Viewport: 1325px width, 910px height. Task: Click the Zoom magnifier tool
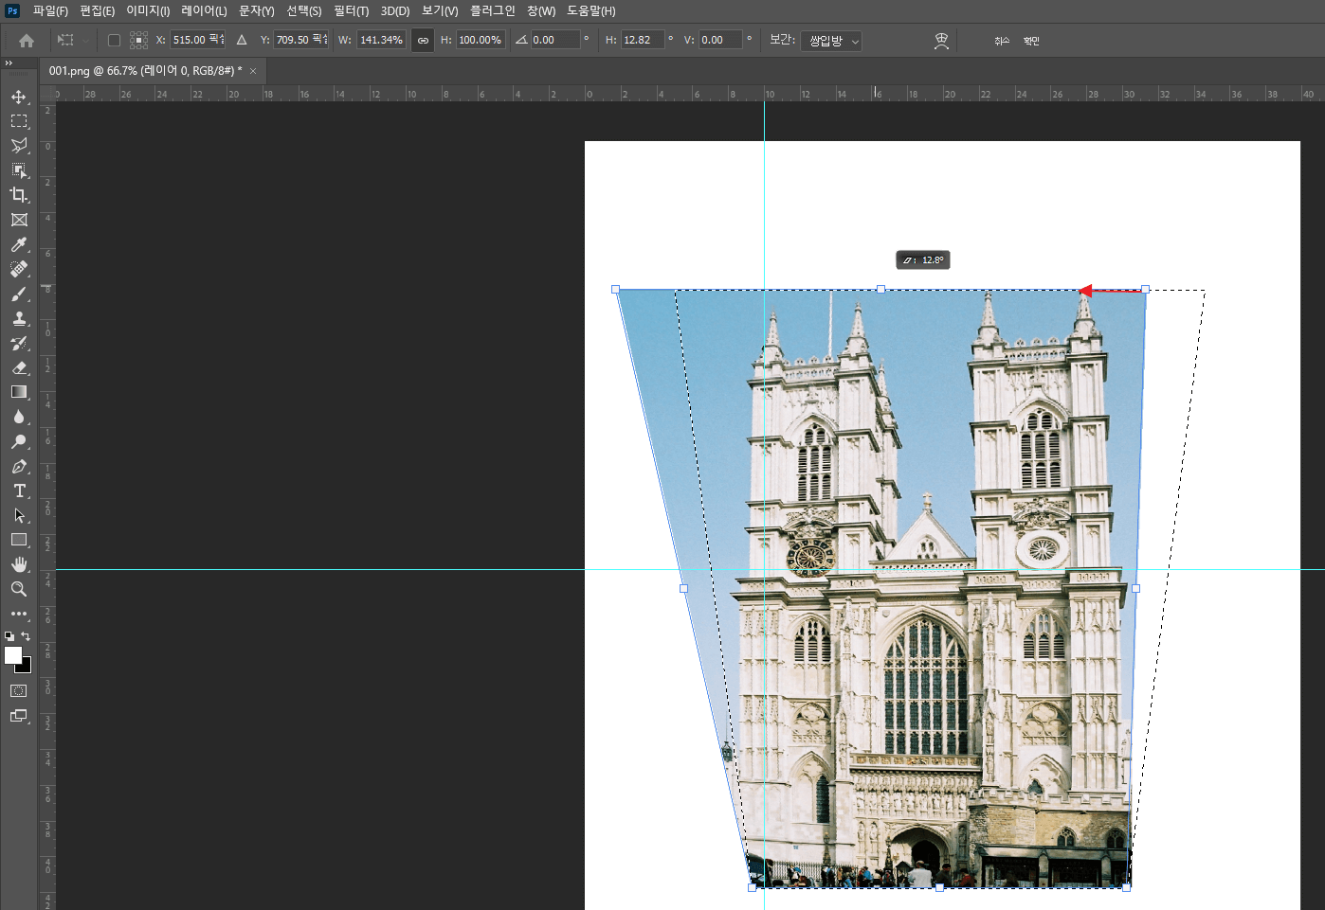[x=18, y=589]
